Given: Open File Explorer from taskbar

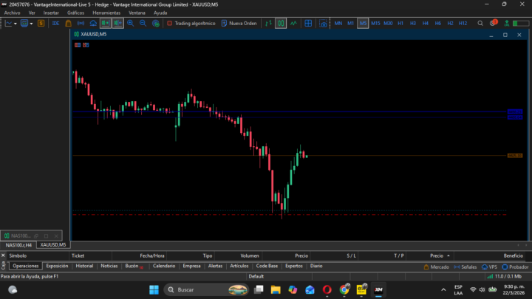Looking at the screenshot, I should coord(276,289).
